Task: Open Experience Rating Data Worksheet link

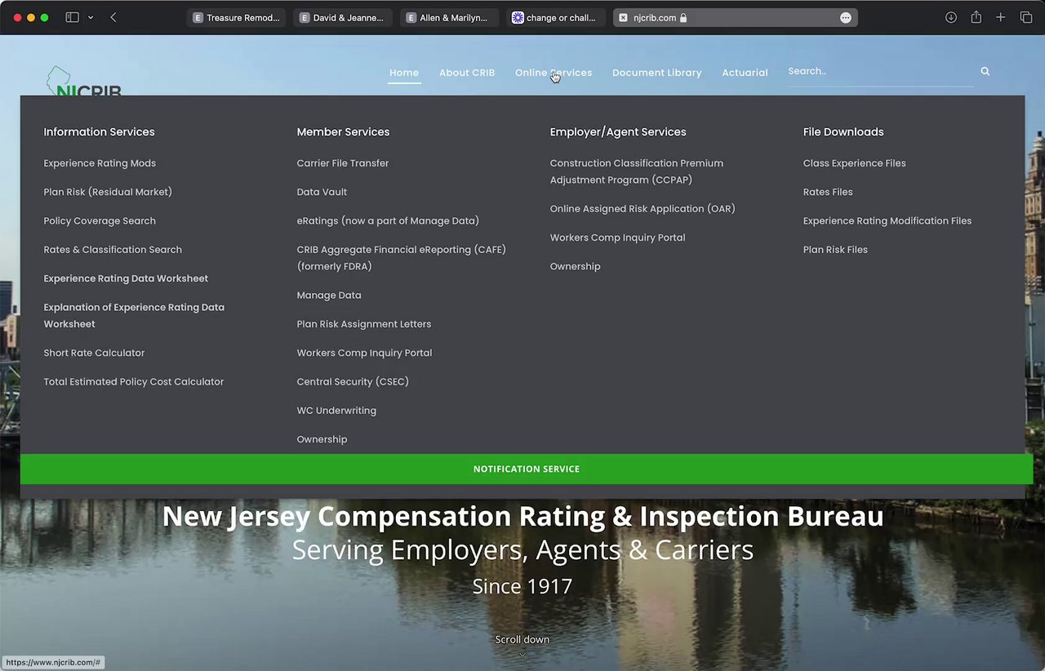Action: tap(126, 278)
